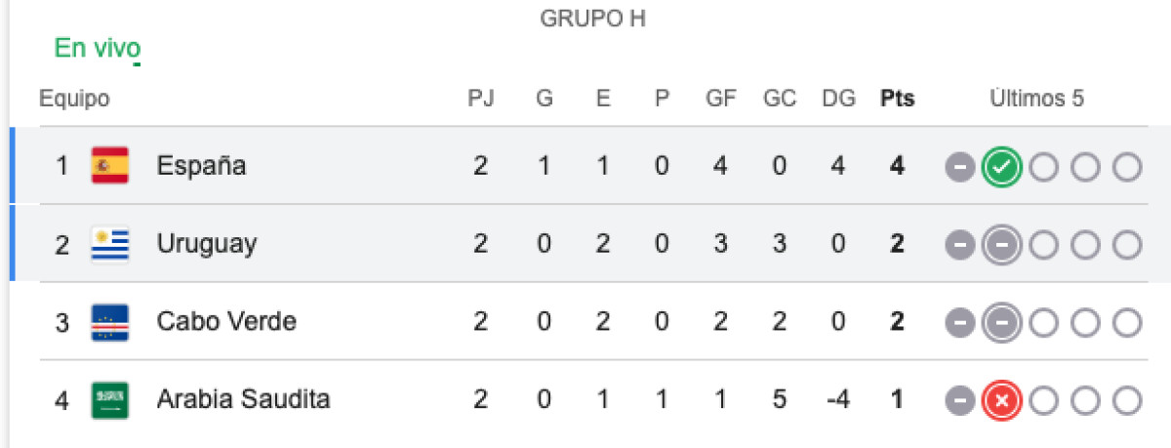Click España's first gray draw icon

click(960, 167)
